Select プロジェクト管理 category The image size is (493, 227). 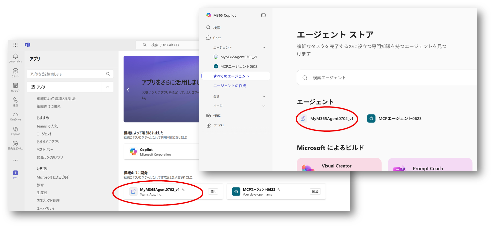[48, 201]
